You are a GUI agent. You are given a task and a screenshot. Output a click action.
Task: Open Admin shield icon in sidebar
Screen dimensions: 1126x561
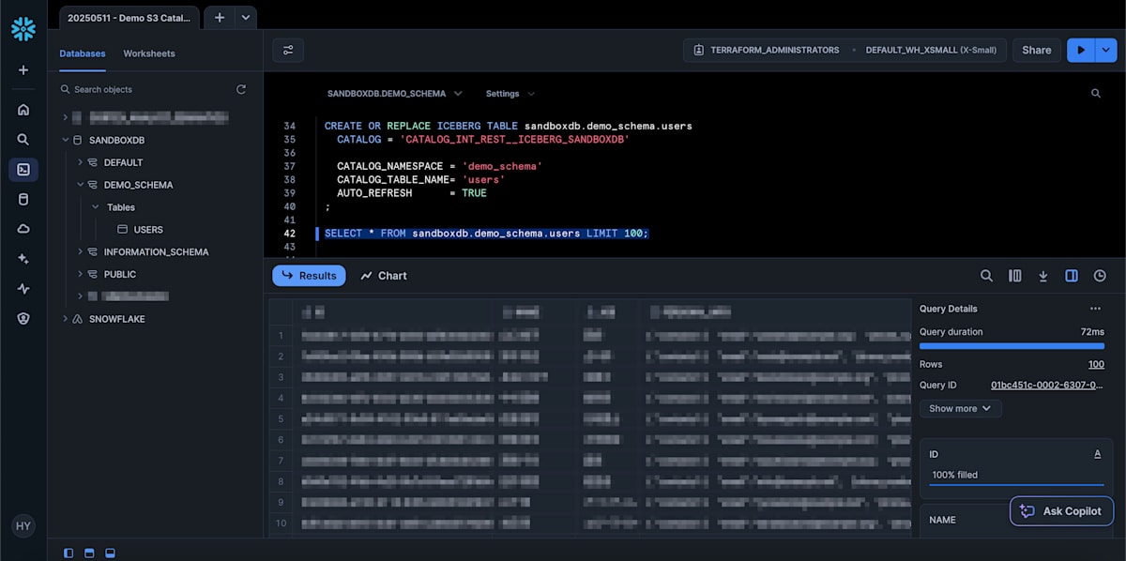pyautogui.click(x=23, y=318)
